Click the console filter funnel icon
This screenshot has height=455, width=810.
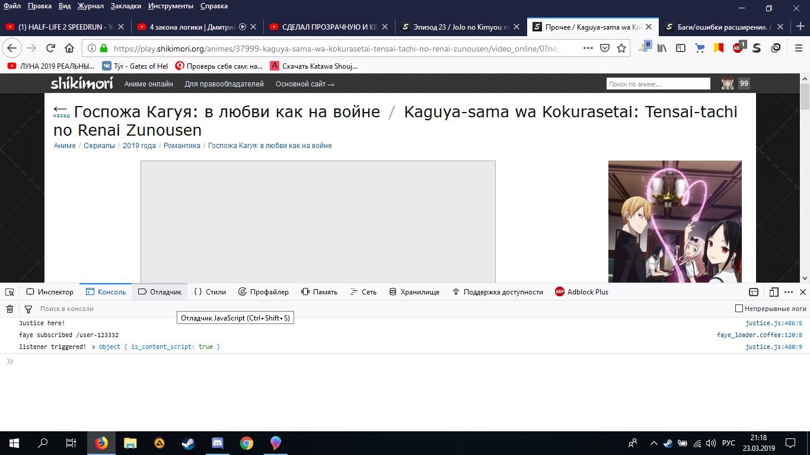pos(28,309)
